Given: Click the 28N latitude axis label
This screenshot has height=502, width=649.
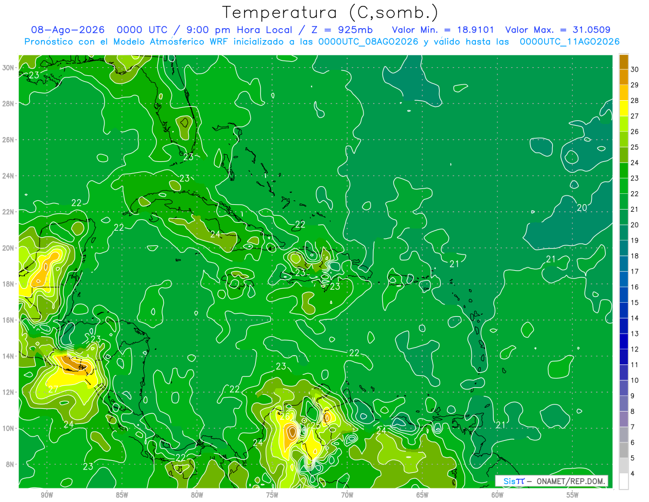Looking at the screenshot, I should click(9, 103).
